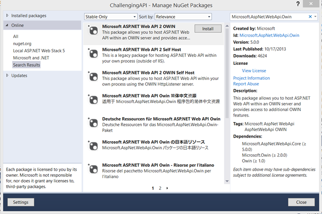Screen dimensions: 322x214
Task: Go to next results page arrow
Action: coord(167,188)
